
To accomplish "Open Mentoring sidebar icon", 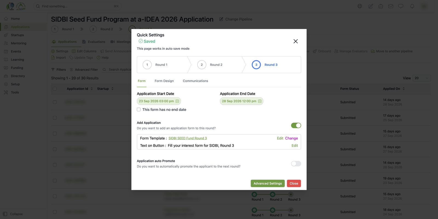I will point(6,43).
